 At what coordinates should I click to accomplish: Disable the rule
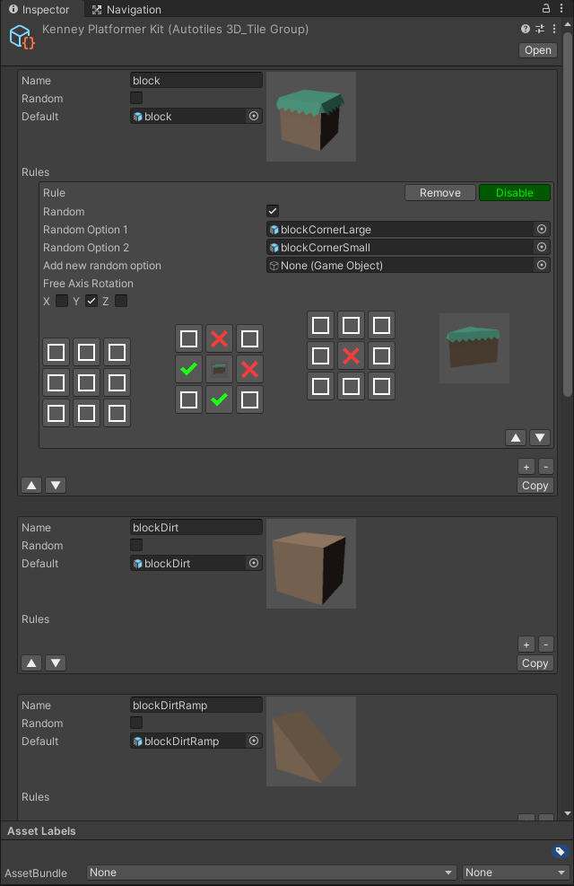pos(514,193)
